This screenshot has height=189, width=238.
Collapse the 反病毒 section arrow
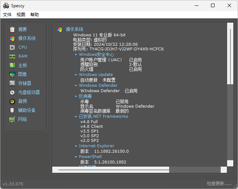76,96
